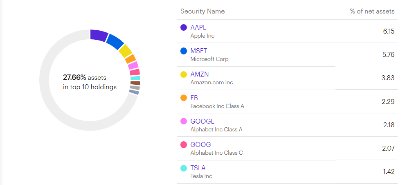Viewport: 407px width, 185px height.
Task: Click the purple Apple segment in donut chart
Action: (99, 35)
